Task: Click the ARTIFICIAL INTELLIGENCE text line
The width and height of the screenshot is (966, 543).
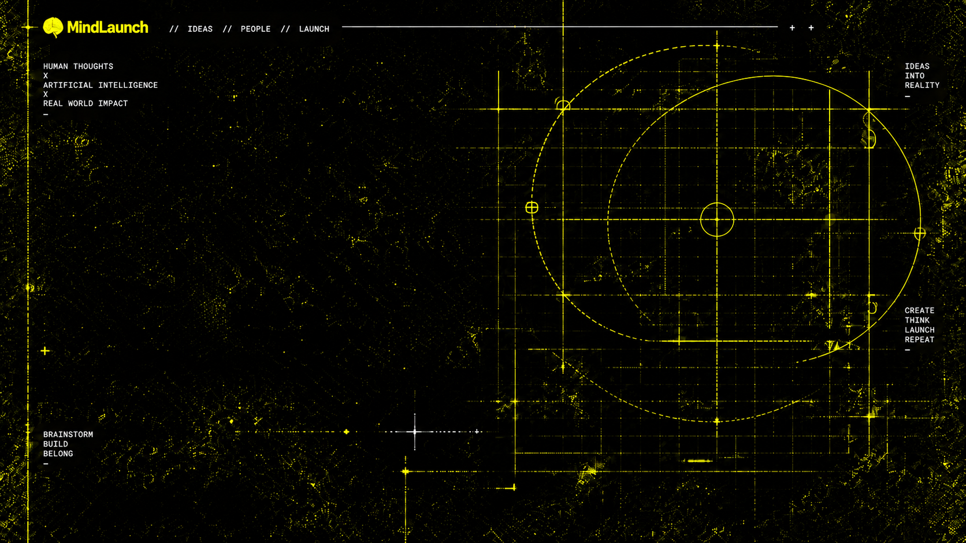Action: 101,85
